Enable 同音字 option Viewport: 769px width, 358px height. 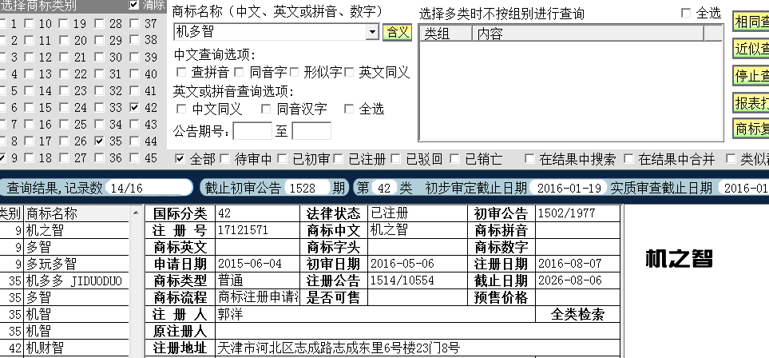click(x=239, y=72)
